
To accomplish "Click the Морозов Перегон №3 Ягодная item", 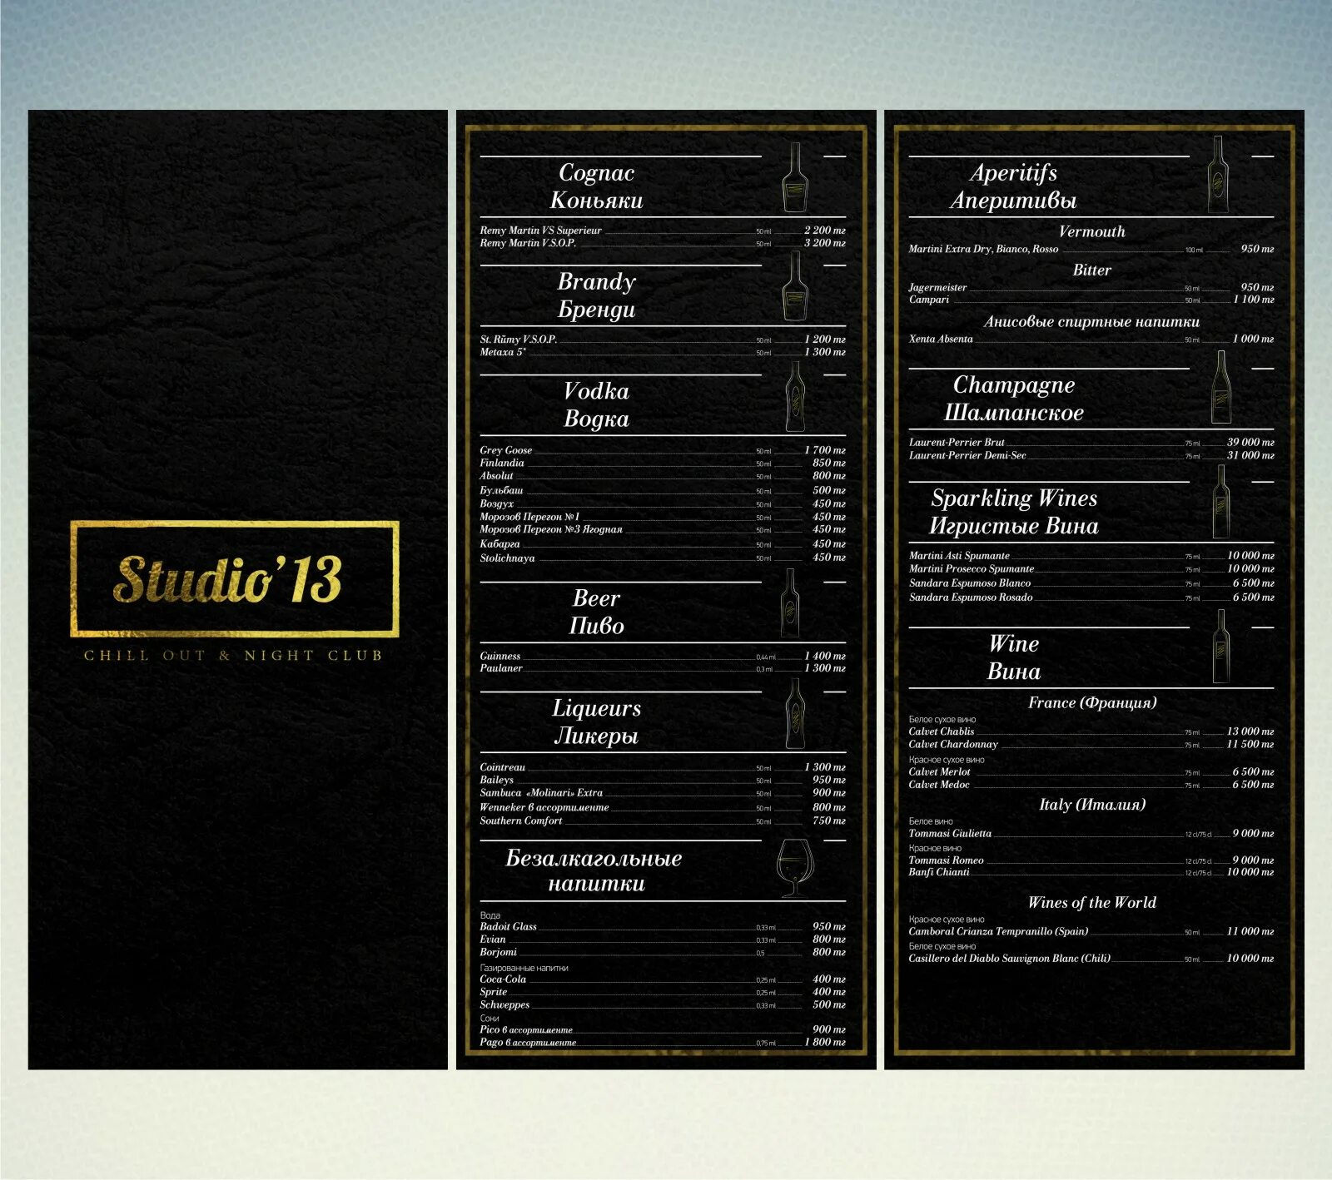I will [x=663, y=529].
